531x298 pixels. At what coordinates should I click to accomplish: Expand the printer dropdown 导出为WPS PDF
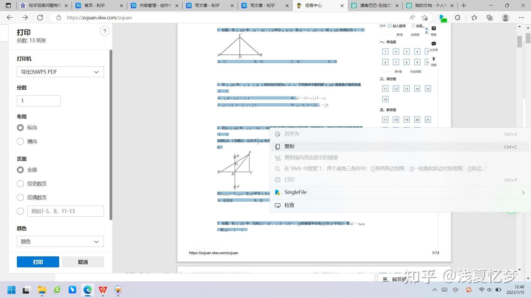pos(60,72)
